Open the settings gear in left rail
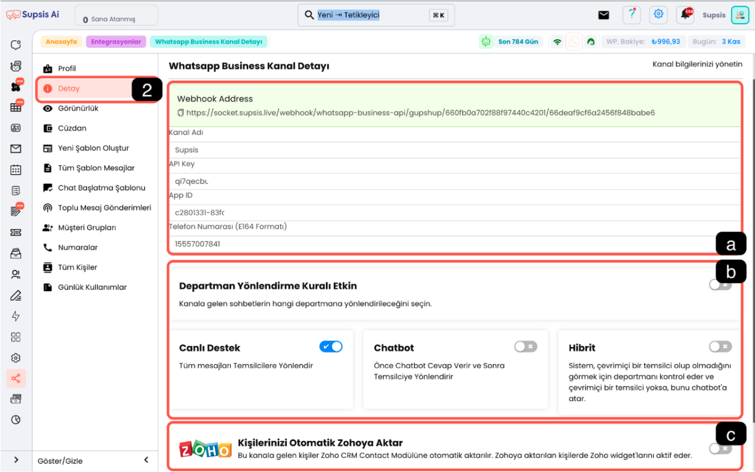This screenshot has height=472, width=755. click(16, 358)
